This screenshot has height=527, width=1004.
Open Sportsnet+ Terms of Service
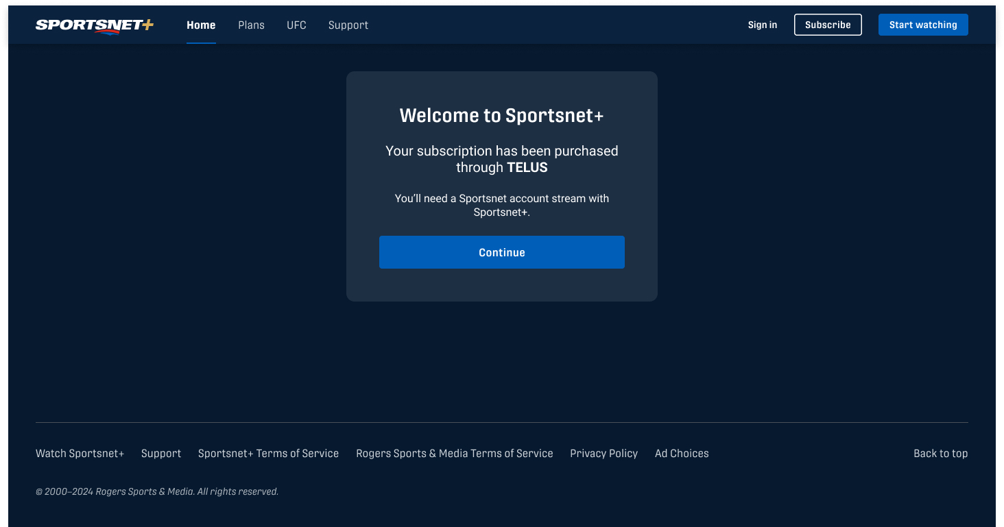tap(268, 454)
